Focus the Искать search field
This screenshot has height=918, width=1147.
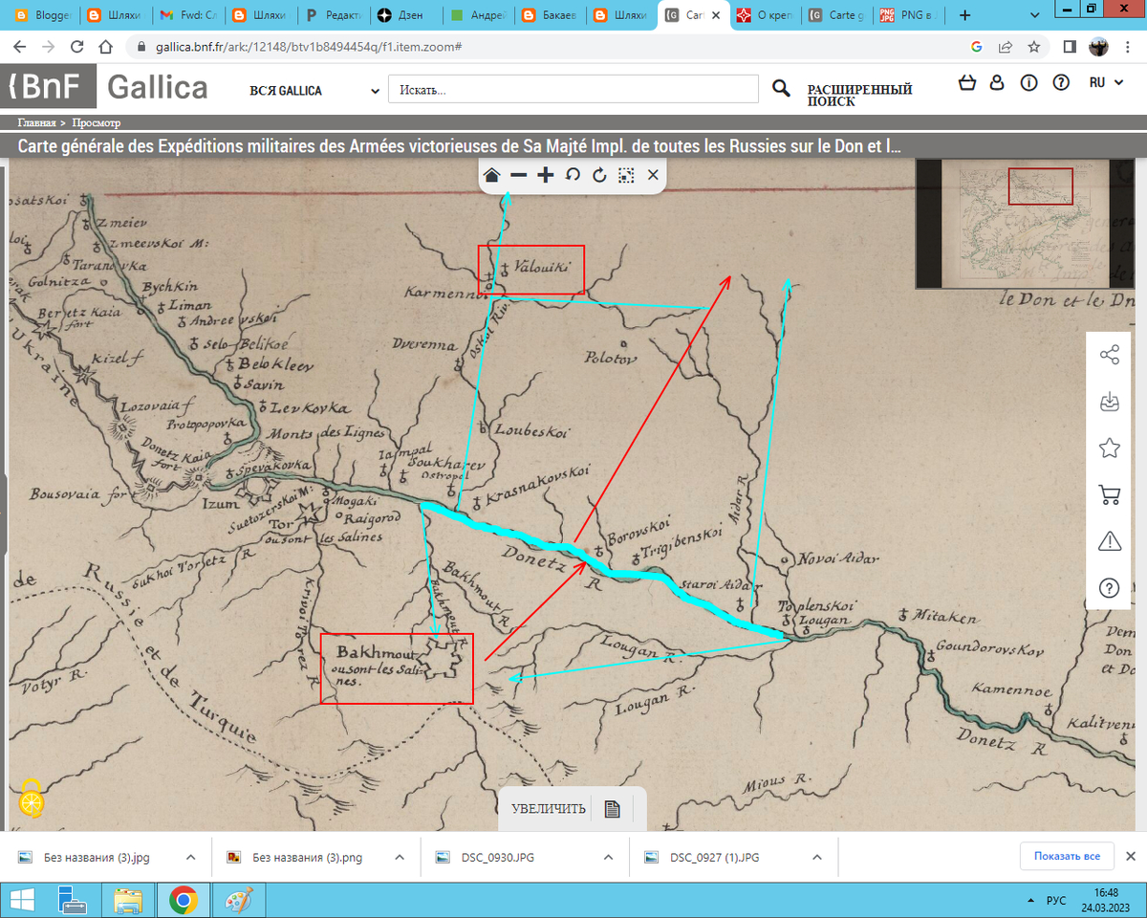tap(573, 90)
